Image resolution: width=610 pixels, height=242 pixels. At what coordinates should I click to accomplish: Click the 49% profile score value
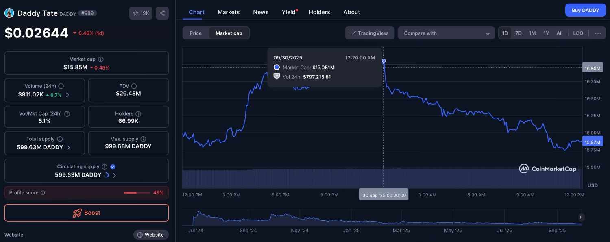click(159, 193)
